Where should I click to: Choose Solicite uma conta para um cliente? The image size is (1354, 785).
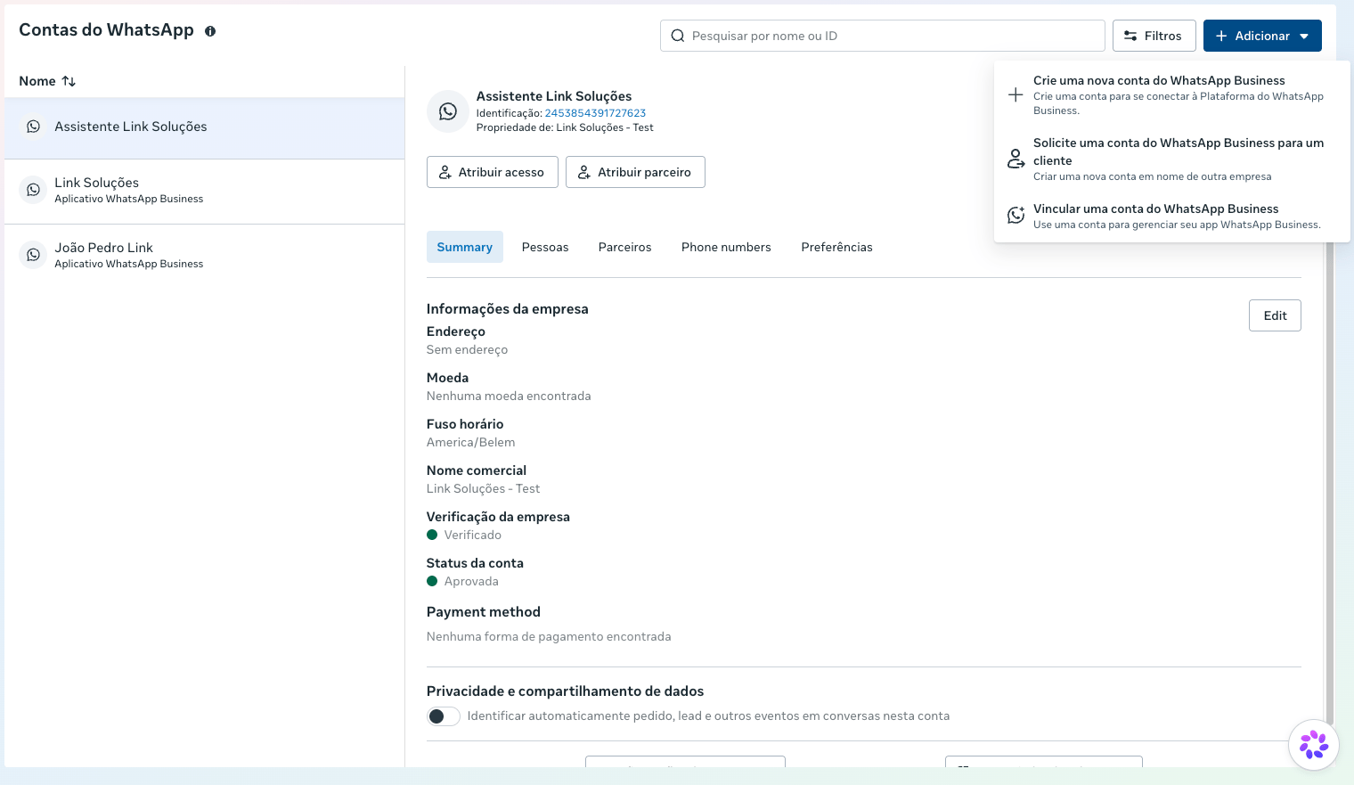pos(1171,159)
